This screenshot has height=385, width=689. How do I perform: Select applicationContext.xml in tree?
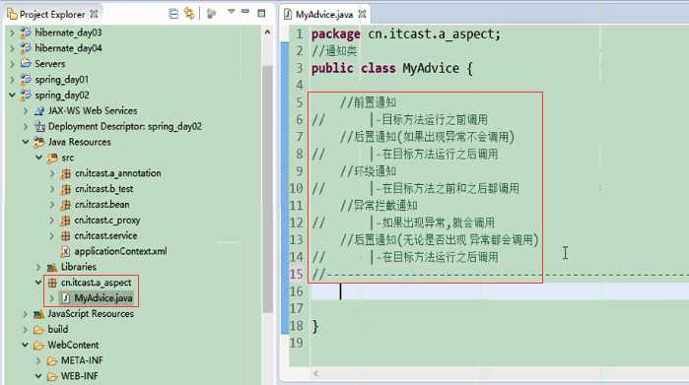pyautogui.click(x=120, y=251)
